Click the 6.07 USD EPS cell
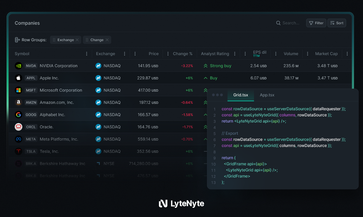This screenshot has height=217, width=363. 258,78
